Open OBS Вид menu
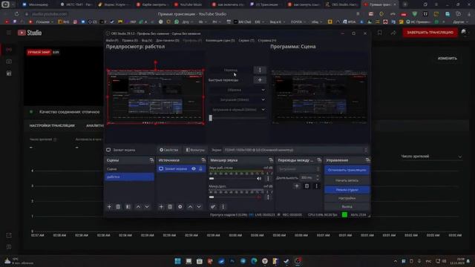Image resolution: width=475 pixels, height=267 pixels. coord(147,40)
